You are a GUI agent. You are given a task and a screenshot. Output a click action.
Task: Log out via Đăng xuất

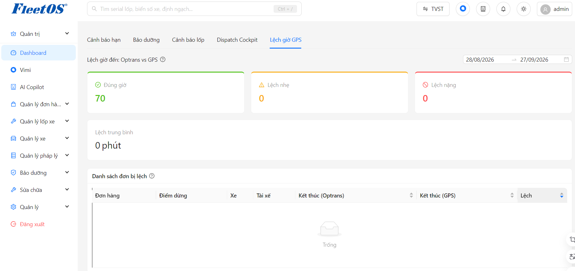[x=39, y=224]
